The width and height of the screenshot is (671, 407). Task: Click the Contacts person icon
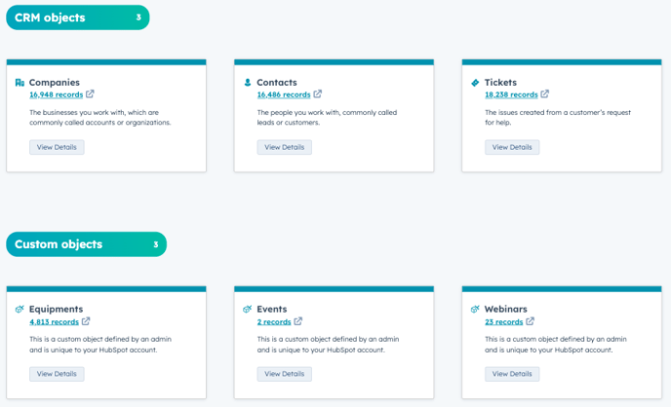click(248, 83)
